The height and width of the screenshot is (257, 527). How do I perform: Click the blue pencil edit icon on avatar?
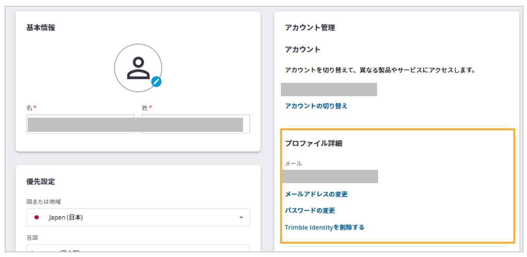tap(157, 81)
